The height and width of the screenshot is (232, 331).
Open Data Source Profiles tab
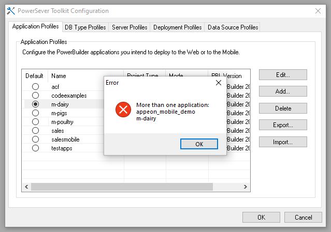233,27
